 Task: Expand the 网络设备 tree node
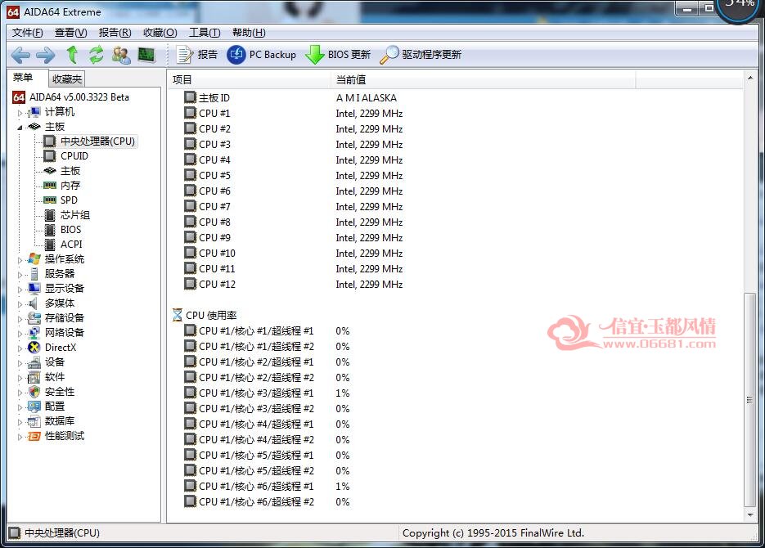click(x=20, y=334)
